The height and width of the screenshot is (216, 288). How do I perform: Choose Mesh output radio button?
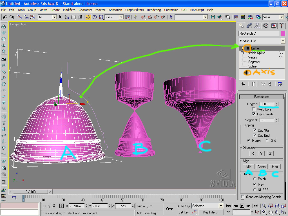tap(254, 184)
